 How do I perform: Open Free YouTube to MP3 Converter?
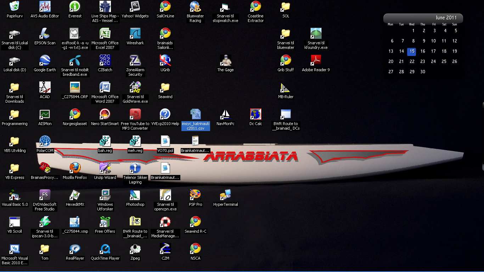(x=135, y=114)
